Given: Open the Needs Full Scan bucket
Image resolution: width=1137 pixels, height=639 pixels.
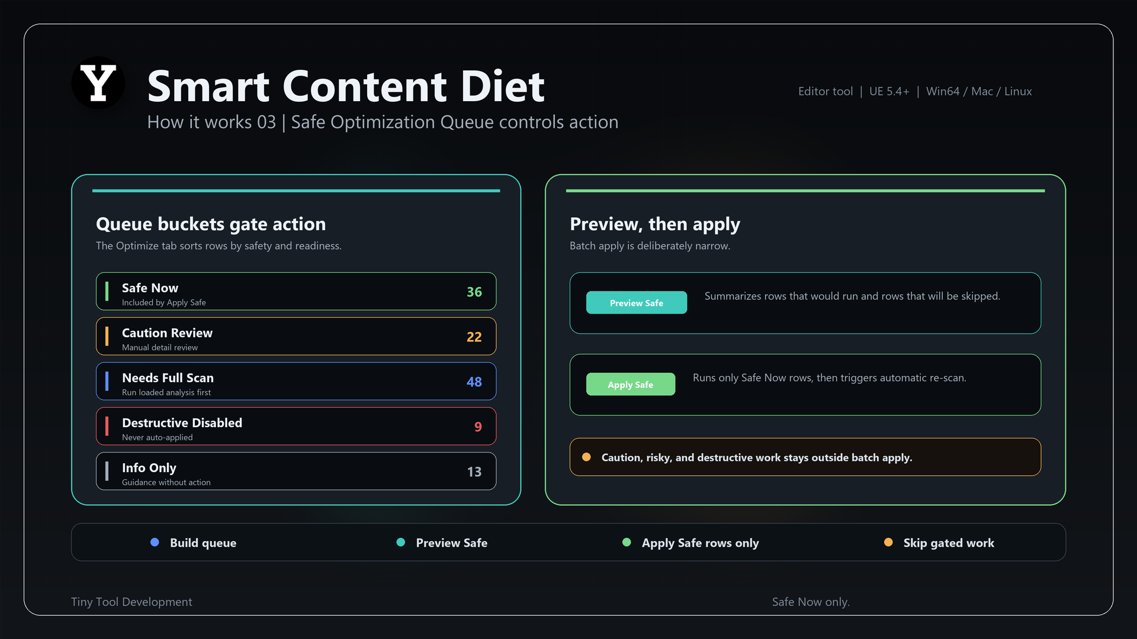Looking at the screenshot, I should (x=296, y=381).
